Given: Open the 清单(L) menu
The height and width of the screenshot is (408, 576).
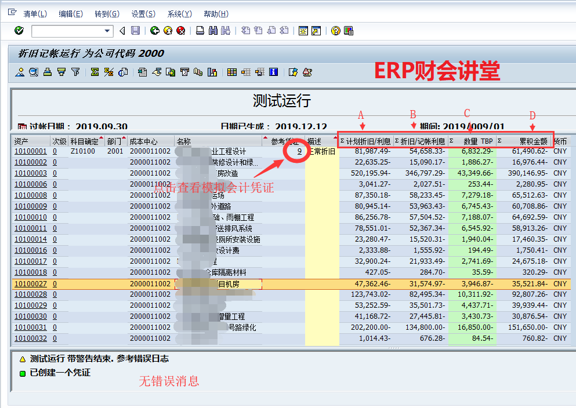Looking at the screenshot, I should [x=35, y=14].
